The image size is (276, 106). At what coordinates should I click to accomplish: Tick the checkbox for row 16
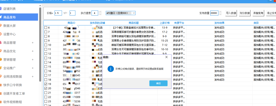pyautogui.click(x=46, y=71)
